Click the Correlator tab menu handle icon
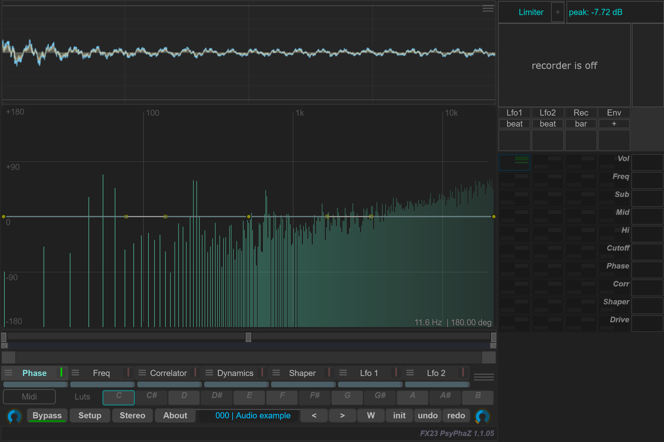The height and width of the screenshot is (442, 664). pos(142,373)
